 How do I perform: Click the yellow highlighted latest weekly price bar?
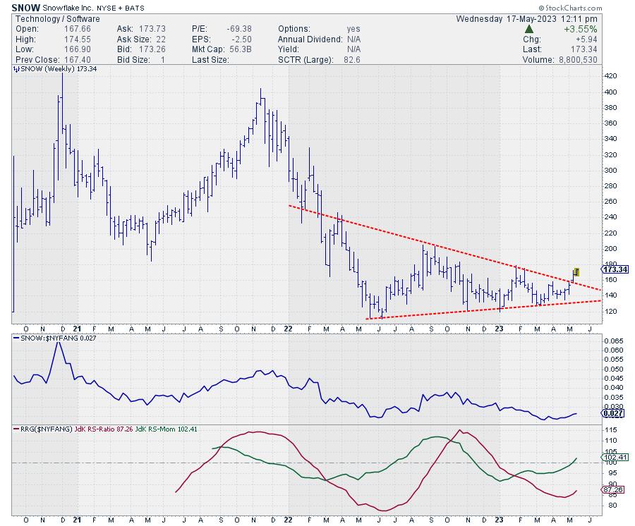[576, 271]
